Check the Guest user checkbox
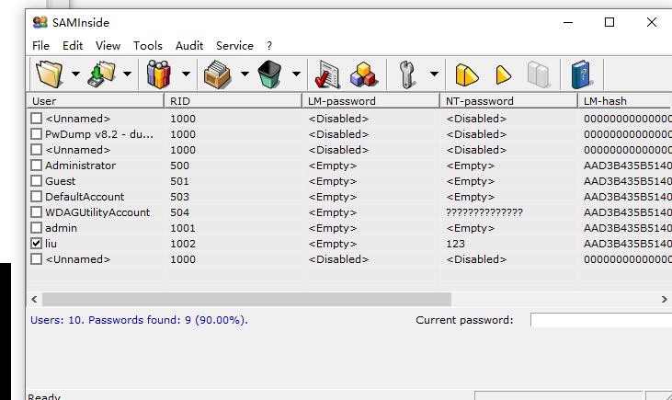Screen dimensions: 672x400 37,181
